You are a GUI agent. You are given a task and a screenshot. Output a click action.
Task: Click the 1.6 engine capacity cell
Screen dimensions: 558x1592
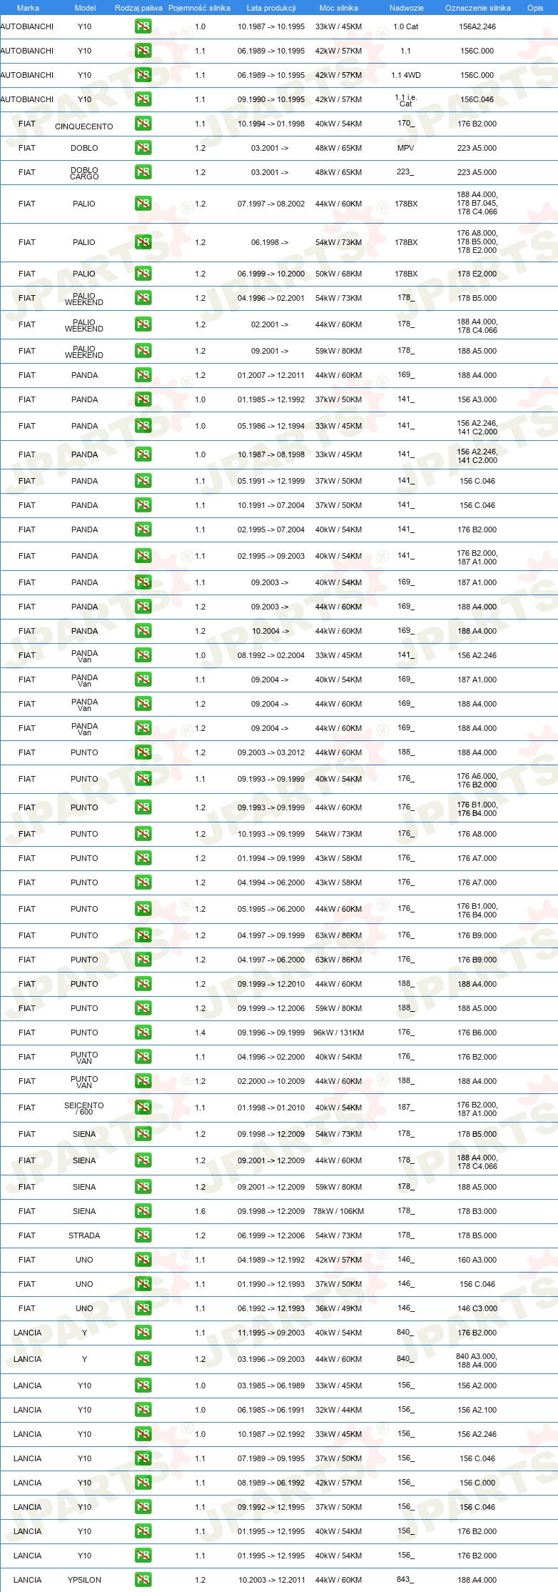pyautogui.click(x=200, y=1211)
